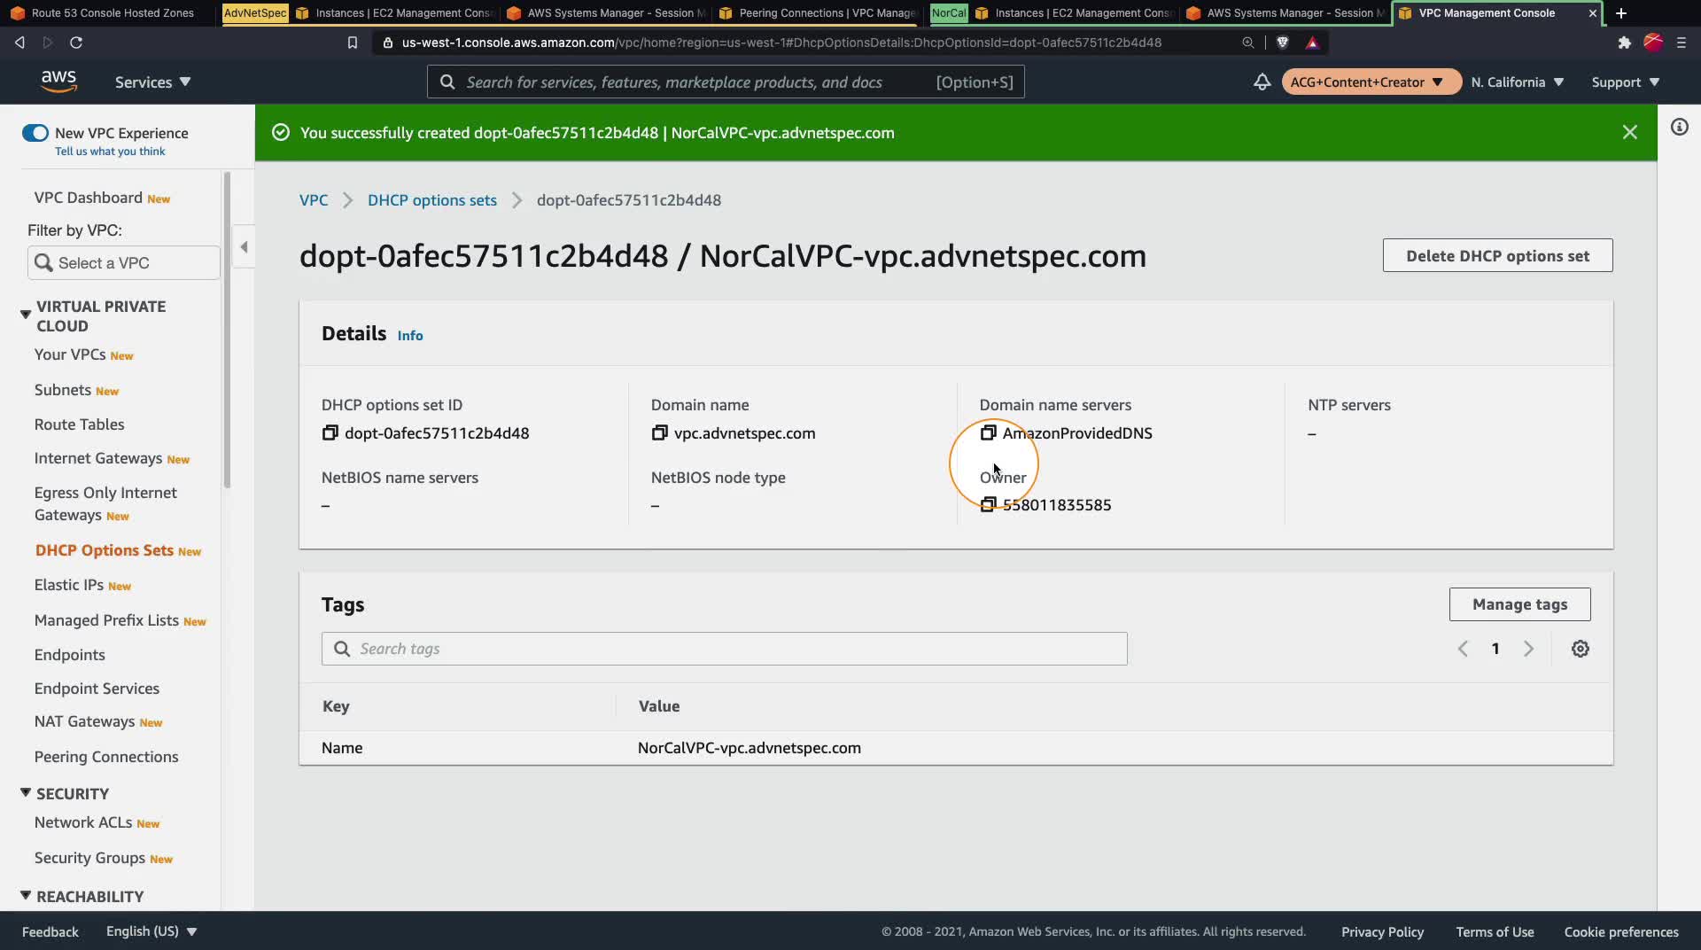Open Egress Only Internet Gateways

pyautogui.click(x=105, y=503)
